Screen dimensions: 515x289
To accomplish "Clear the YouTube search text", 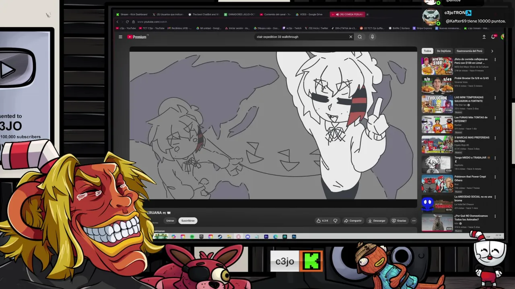I will point(350,37).
